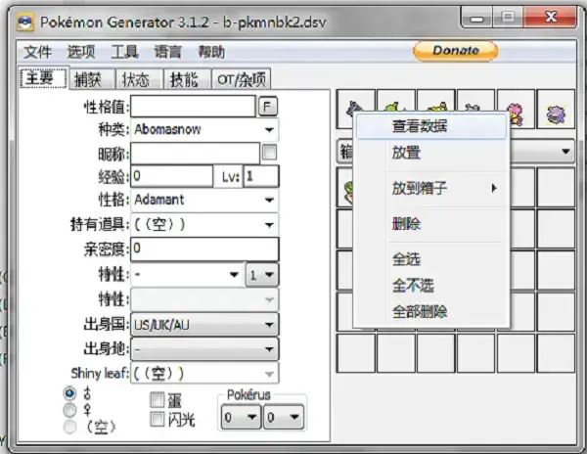Choose 全部删除 in the context menu
The height and width of the screenshot is (454, 587).
point(431,311)
